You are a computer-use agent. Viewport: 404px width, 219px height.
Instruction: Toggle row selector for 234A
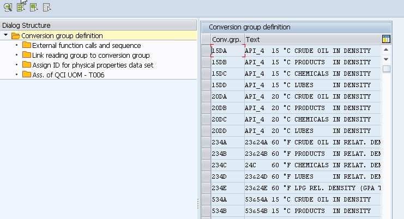[x=206, y=142]
